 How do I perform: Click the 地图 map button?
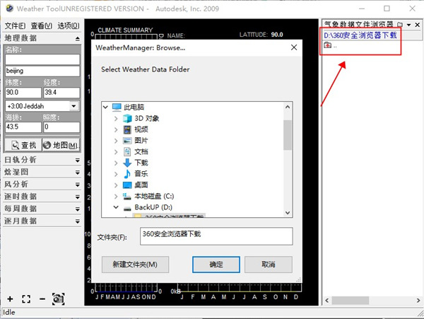click(61, 145)
